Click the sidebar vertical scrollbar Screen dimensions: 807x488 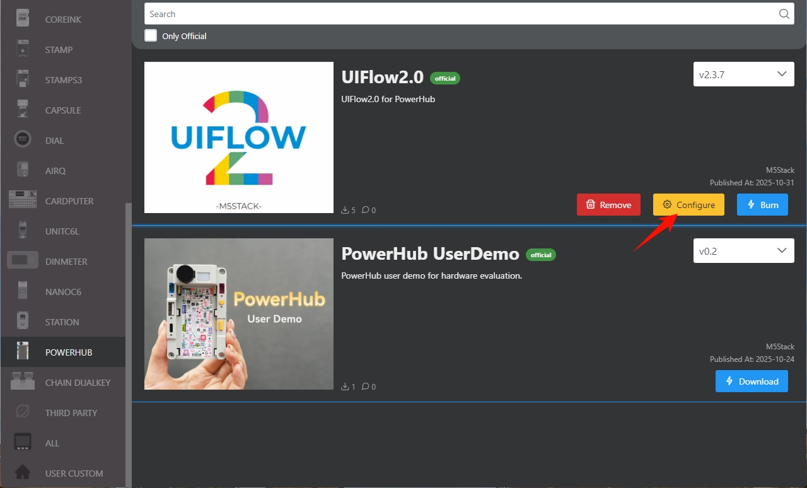(x=129, y=340)
